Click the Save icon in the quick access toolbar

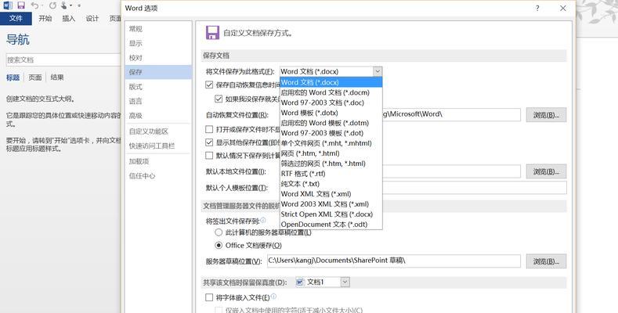[x=21, y=5]
